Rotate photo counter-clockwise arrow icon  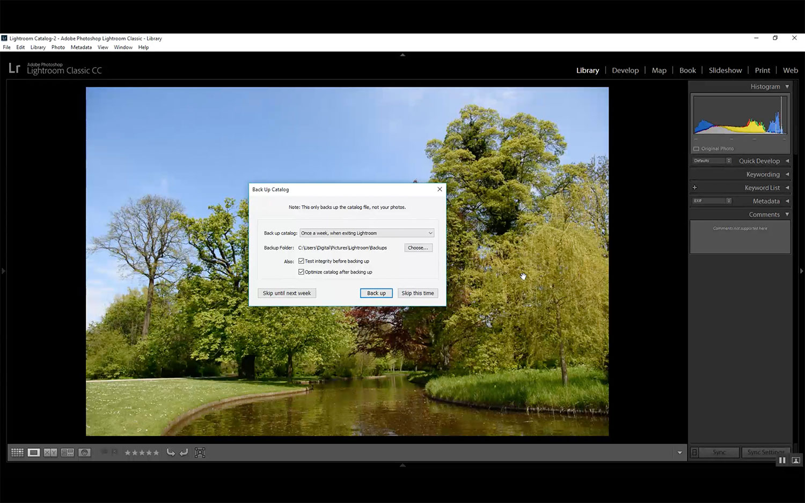(171, 453)
